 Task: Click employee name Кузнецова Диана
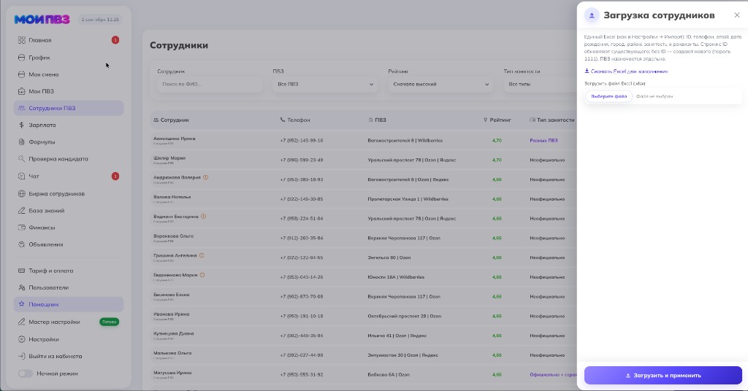tap(174, 333)
